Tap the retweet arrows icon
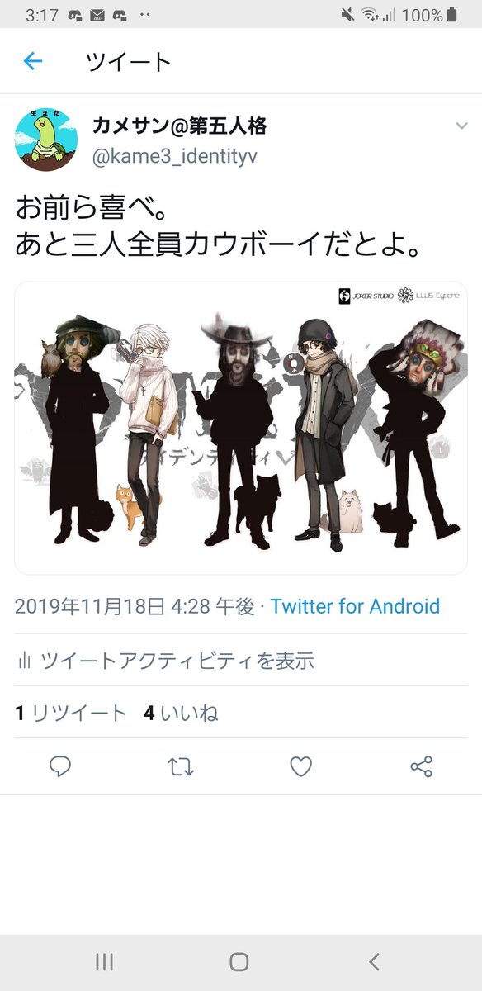 pos(181,767)
